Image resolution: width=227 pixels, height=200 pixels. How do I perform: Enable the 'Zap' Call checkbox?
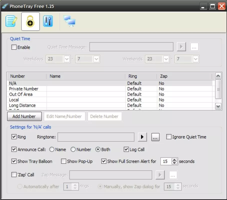tap(14, 175)
